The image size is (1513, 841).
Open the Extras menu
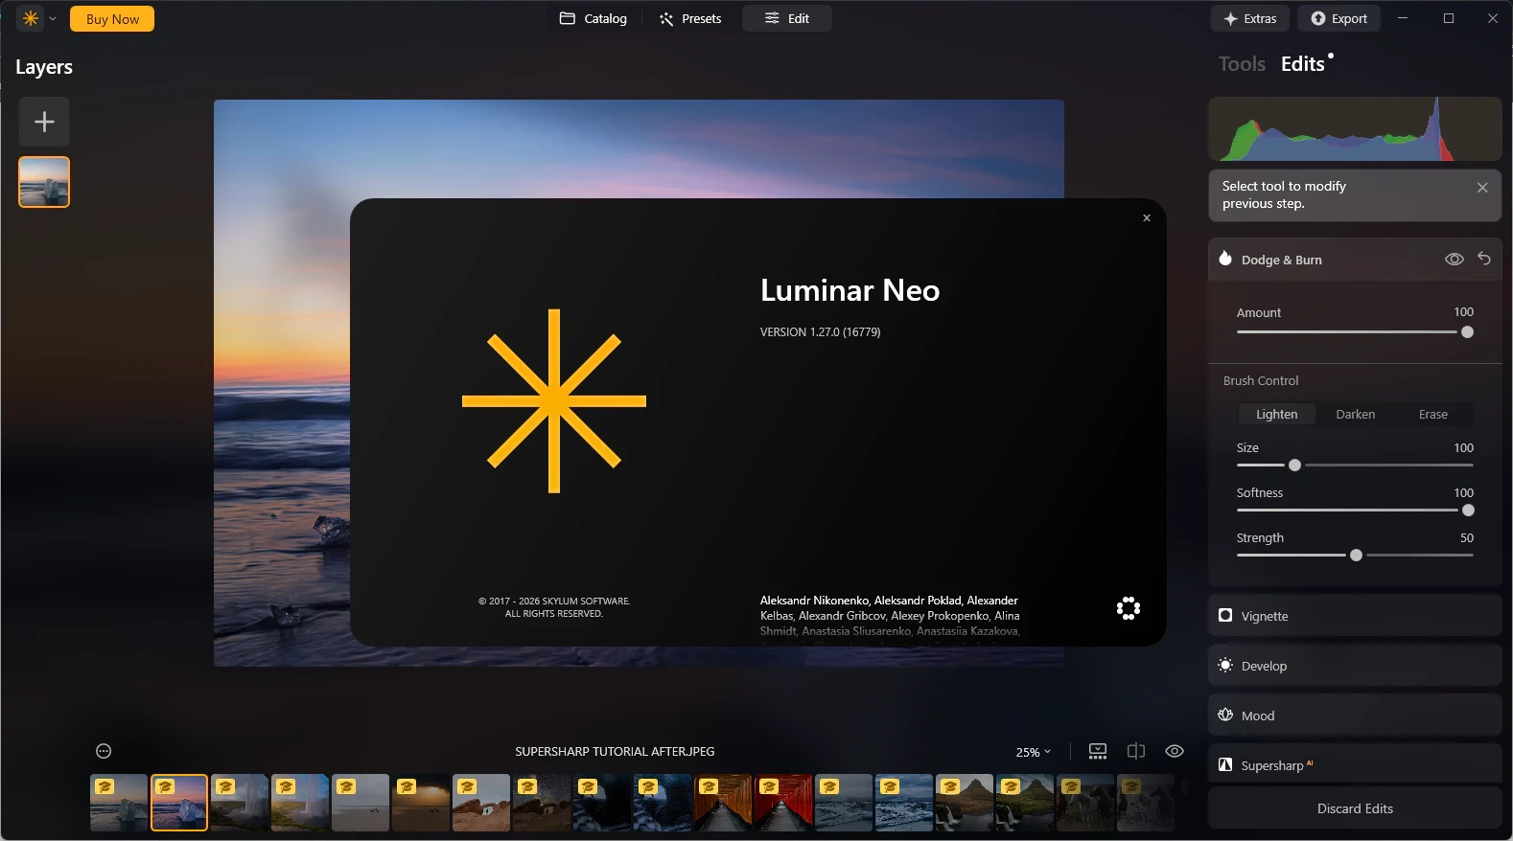pyautogui.click(x=1250, y=18)
